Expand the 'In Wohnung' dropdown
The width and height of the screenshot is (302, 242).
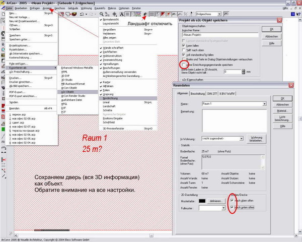pos(242,138)
